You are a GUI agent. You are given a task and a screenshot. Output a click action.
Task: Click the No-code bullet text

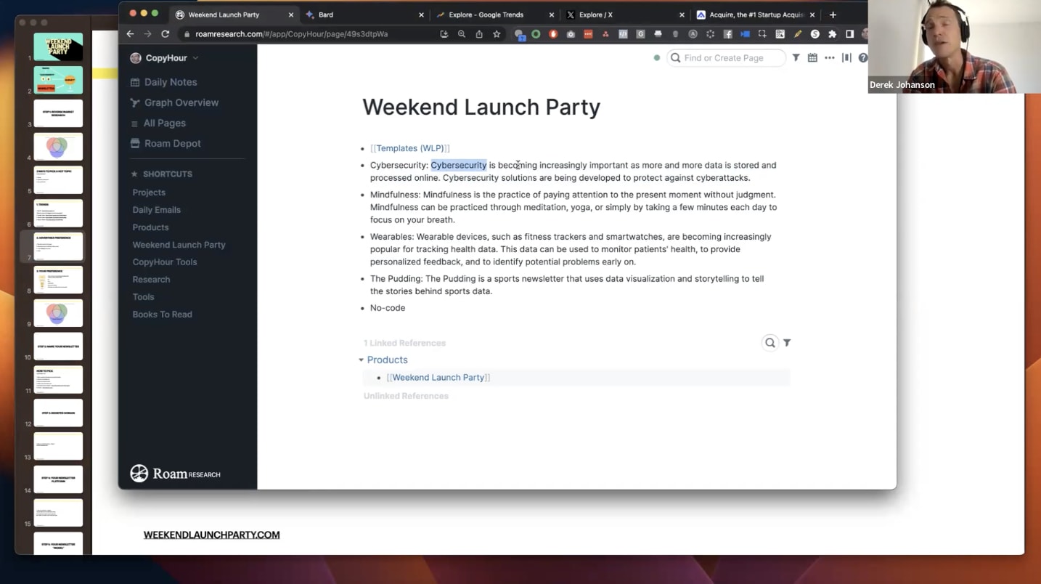(x=388, y=308)
